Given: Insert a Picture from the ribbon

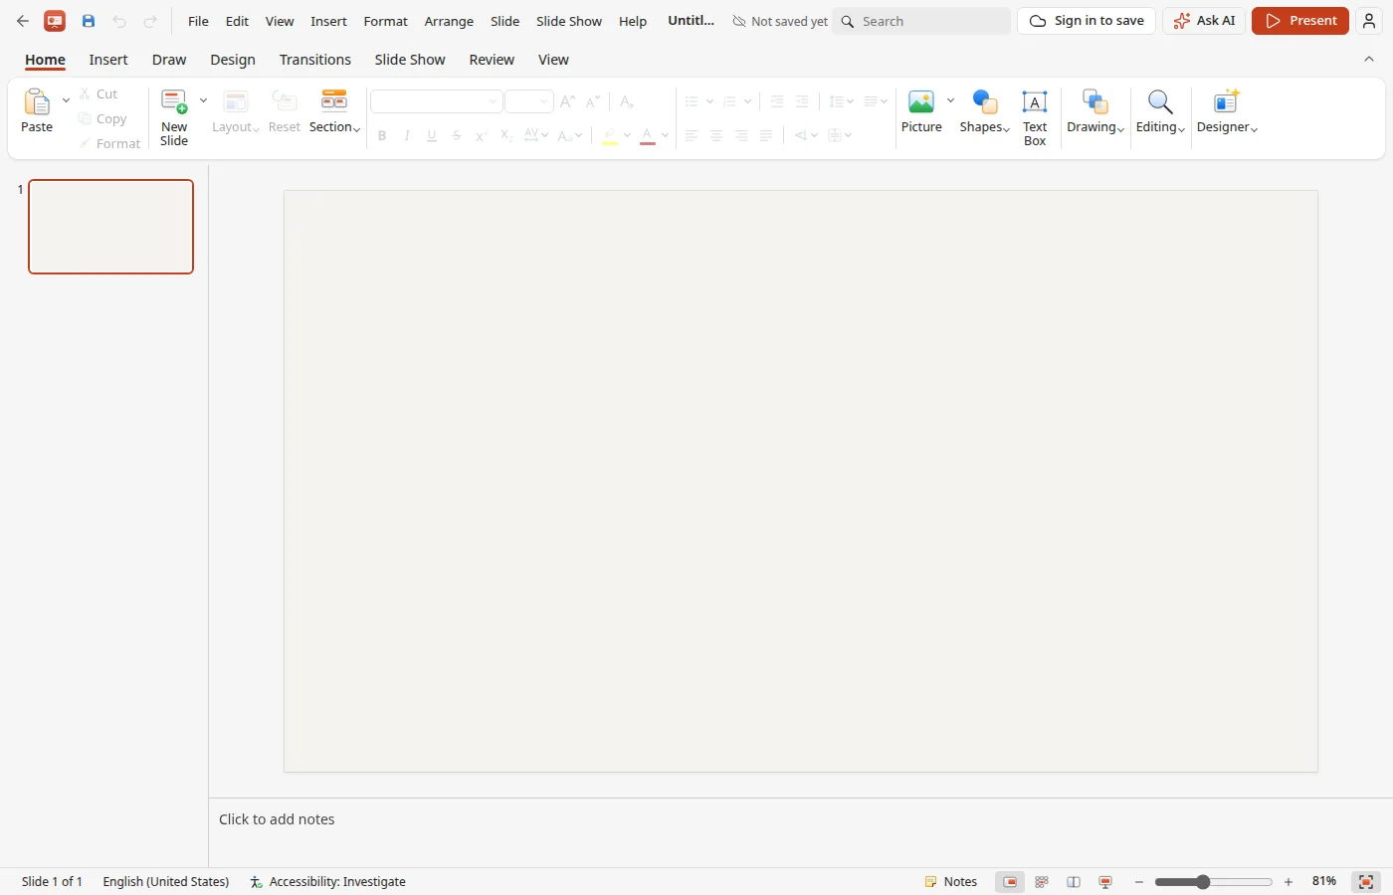Looking at the screenshot, I should coord(921,111).
